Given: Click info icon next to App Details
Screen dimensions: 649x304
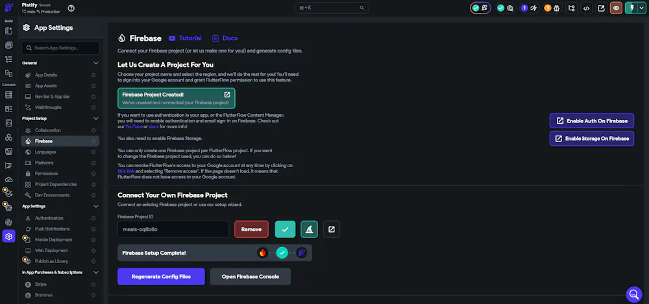Looking at the screenshot, I should pyautogui.click(x=93, y=75).
